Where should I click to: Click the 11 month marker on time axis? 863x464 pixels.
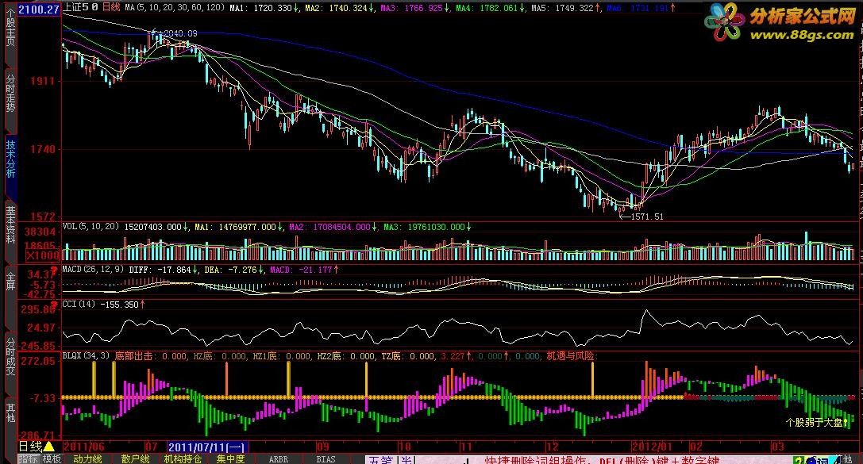(x=466, y=447)
